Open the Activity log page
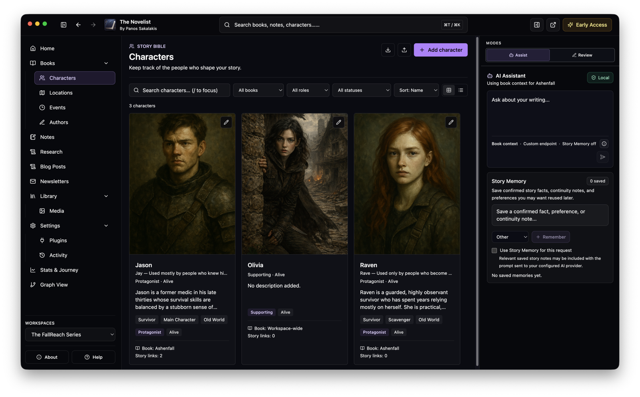 (75, 255)
